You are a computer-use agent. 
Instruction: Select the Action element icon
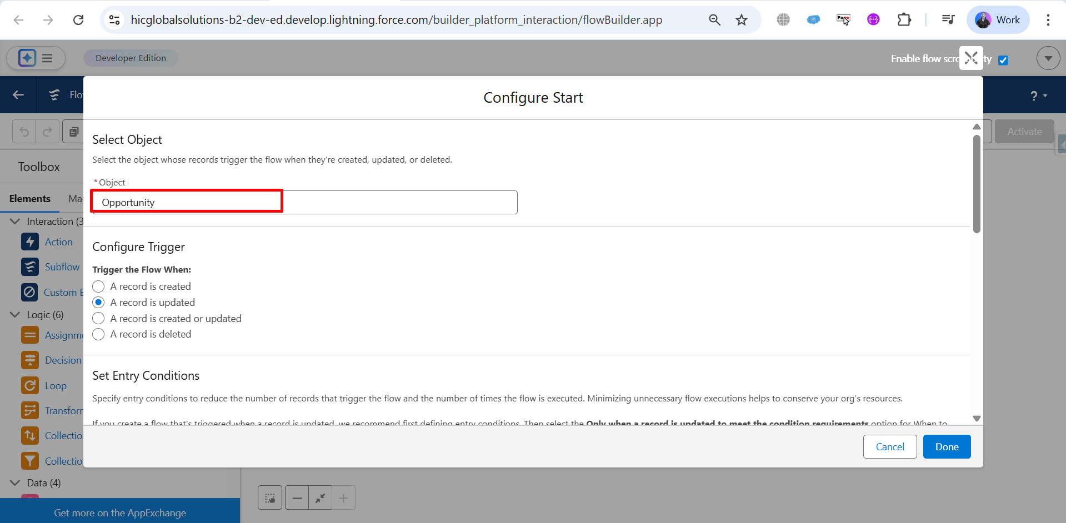30,242
